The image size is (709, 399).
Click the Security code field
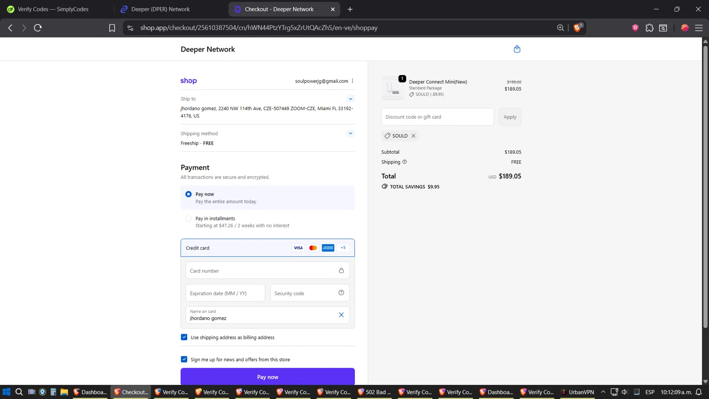tap(310, 293)
